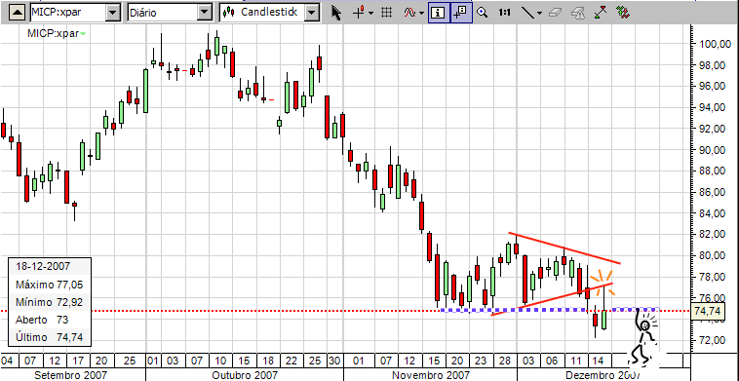The width and height of the screenshot is (739, 381).
Task: Toggle the chart grid lines icon
Action: tap(386, 13)
